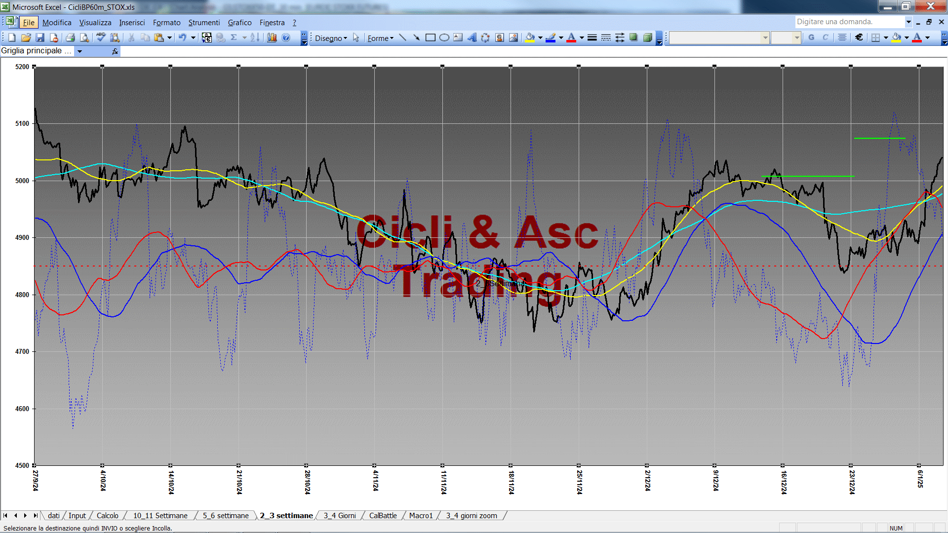Switch to the CalBattle sheet tab

click(x=383, y=515)
